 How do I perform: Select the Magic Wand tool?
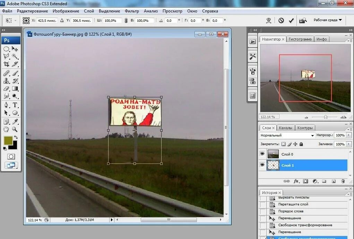[15, 56]
